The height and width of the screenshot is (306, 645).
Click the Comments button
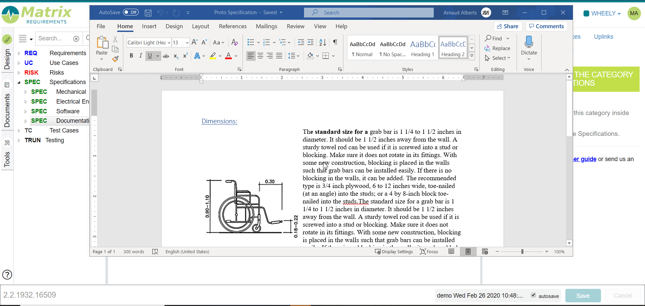[x=546, y=26]
